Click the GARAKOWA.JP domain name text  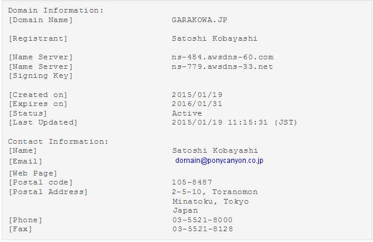pyautogui.click(x=199, y=20)
